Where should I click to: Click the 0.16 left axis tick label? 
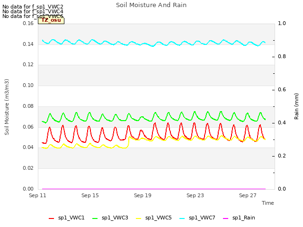pos(28,23)
